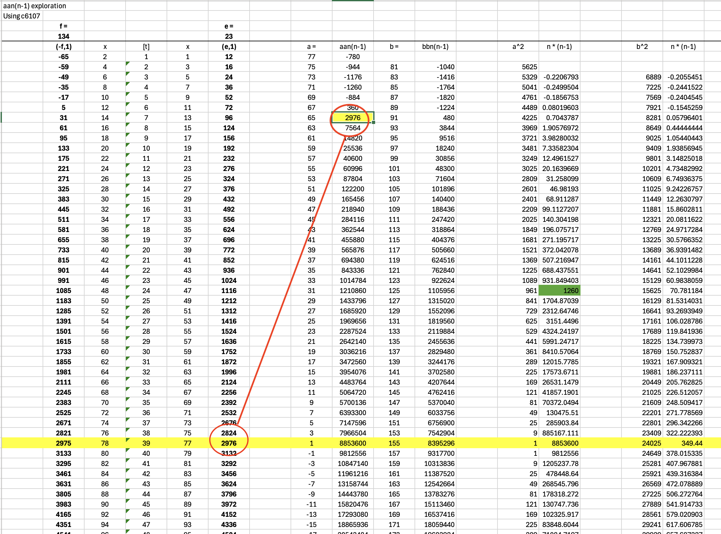Click the cell with 1.90576972
The image size is (721, 534).
559,128
